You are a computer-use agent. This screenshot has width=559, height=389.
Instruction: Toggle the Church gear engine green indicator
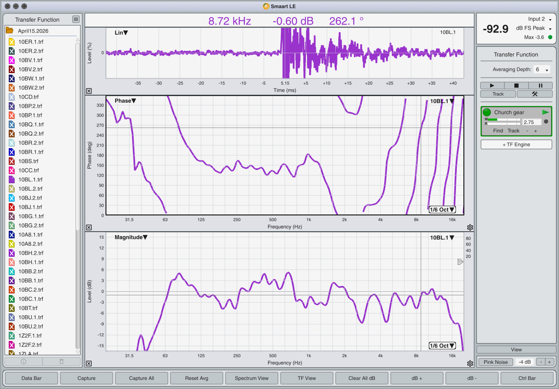(x=487, y=112)
